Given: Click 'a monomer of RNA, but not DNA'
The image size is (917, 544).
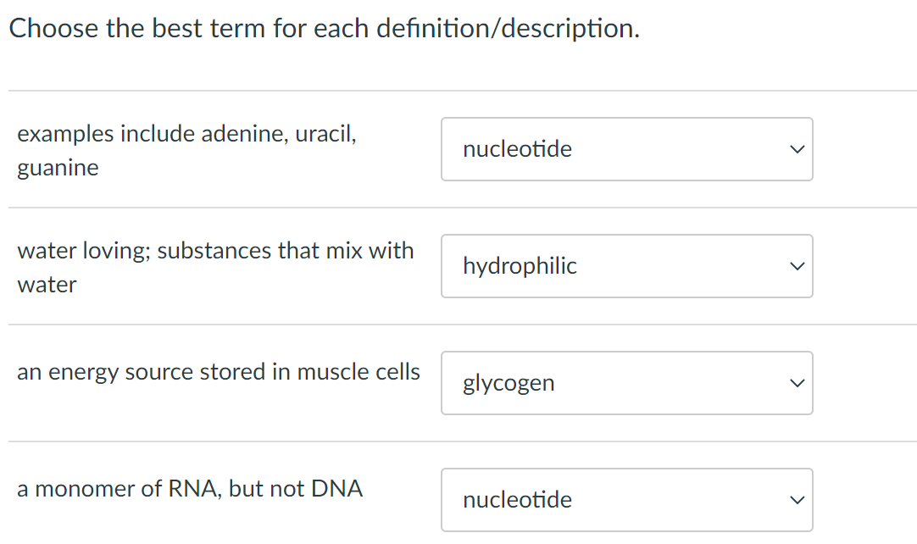Looking at the screenshot, I should (x=190, y=489).
